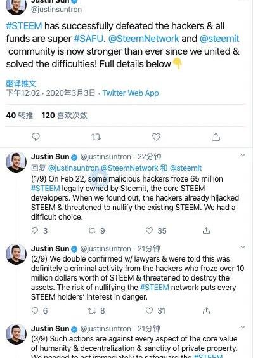Share the (2/9) tweet
The width and height of the screenshot is (253, 358).
tap(206, 310)
